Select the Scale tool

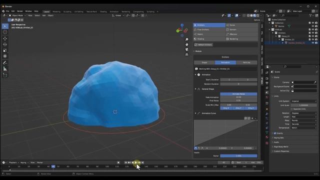(x=5, y=50)
